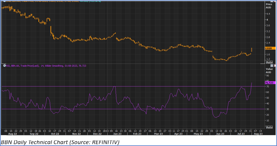This screenshot has height=146, width=277.
Task: Click the 76.723 RSI value tag
Action: 269,83
